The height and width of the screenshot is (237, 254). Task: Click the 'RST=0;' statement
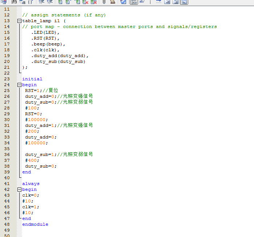pos(33,114)
